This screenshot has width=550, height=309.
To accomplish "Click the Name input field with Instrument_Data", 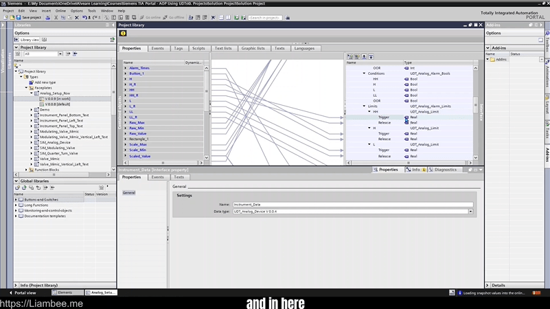I will (x=352, y=205).
